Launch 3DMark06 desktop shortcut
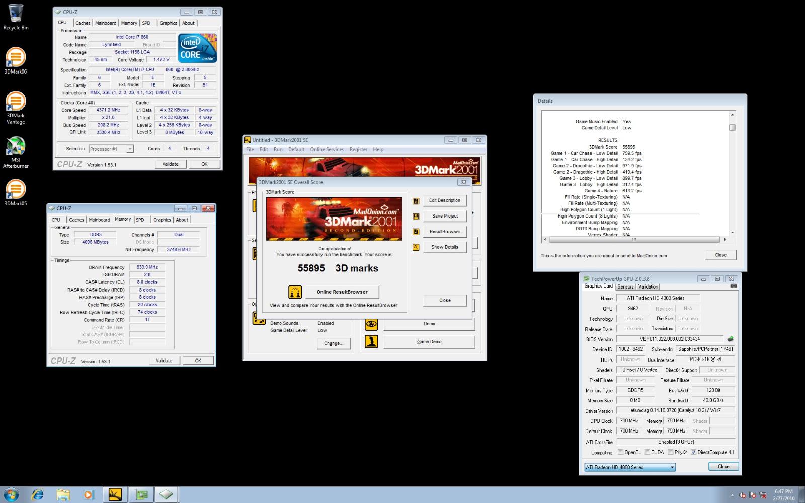Image resolution: width=805 pixels, height=503 pixels. click(16, 60)
